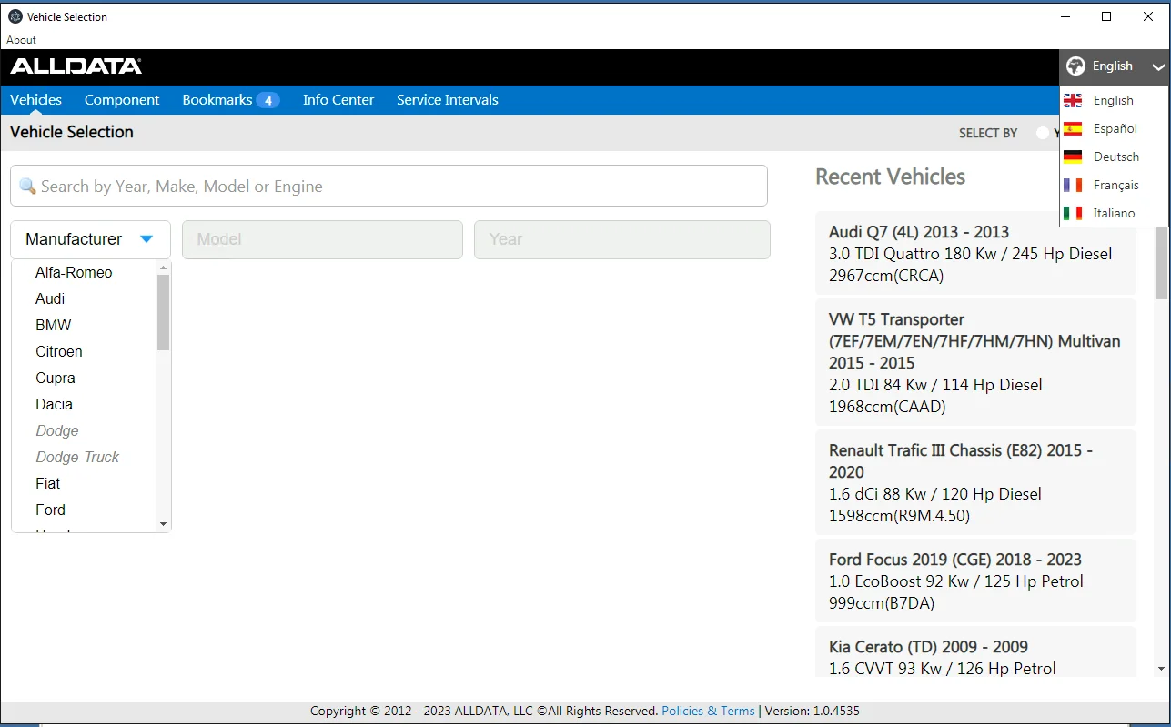Select Cupra from the manufacturer list

click(x=56, y=378)
